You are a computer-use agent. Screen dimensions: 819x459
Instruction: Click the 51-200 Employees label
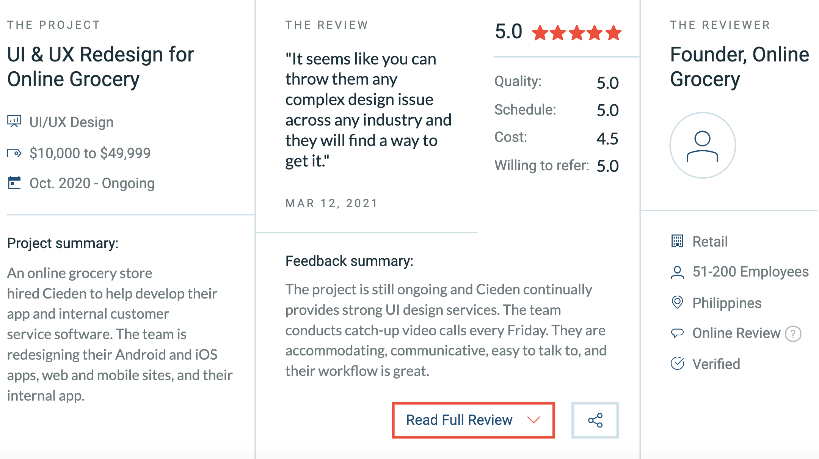(750, 272)
